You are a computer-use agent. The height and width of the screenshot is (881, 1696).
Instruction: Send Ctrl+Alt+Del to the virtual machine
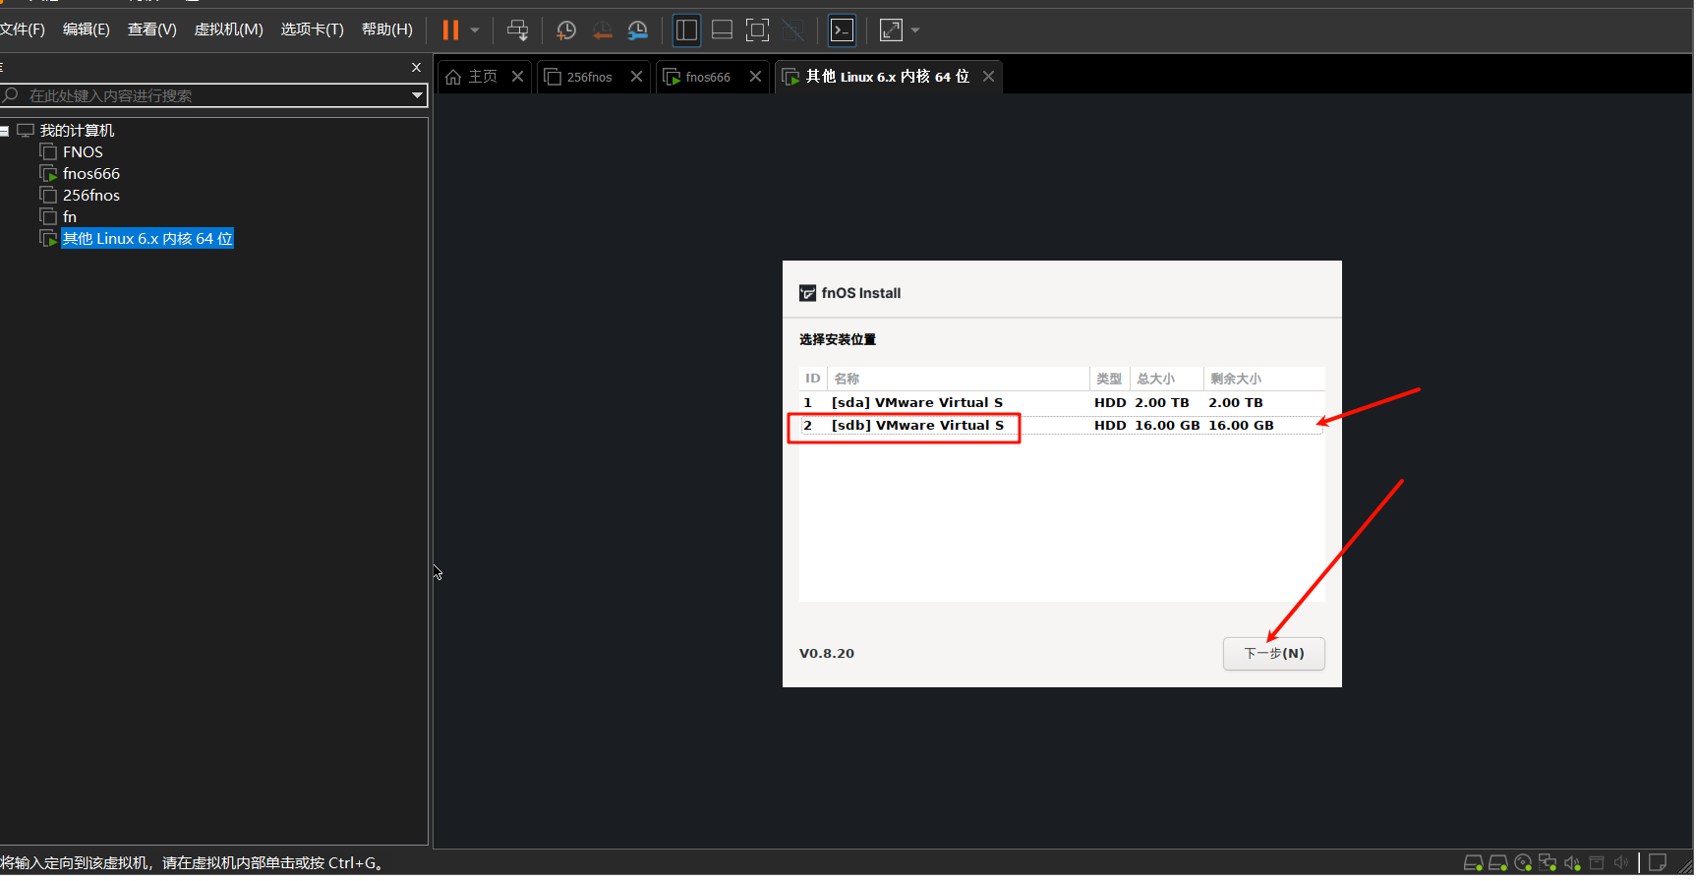pyautogui.click(x=517, y=30)
